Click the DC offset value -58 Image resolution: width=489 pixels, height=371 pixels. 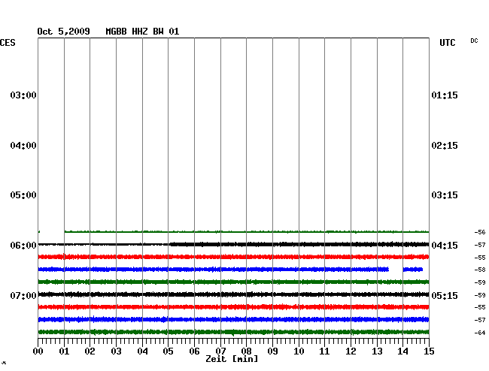point(480,270)
